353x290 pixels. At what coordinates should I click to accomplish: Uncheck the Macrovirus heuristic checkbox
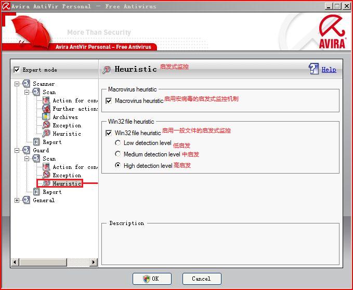(x=109, y=101)
